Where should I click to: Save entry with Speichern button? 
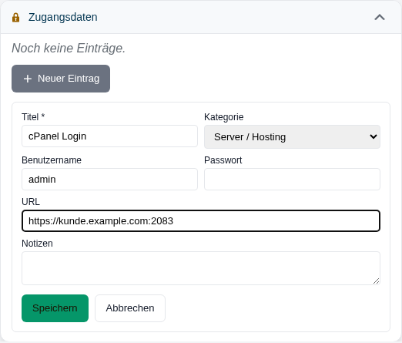[x=55, y=308]
